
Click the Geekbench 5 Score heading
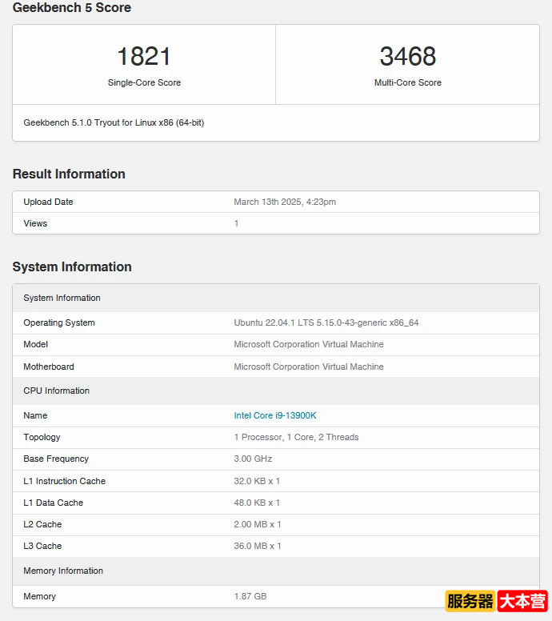pos(72,8)
